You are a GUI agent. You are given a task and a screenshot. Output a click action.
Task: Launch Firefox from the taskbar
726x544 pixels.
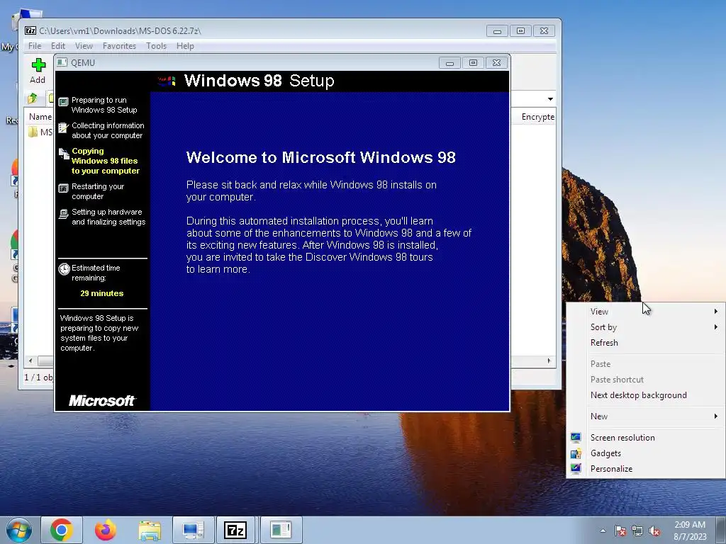pos(105,530)
